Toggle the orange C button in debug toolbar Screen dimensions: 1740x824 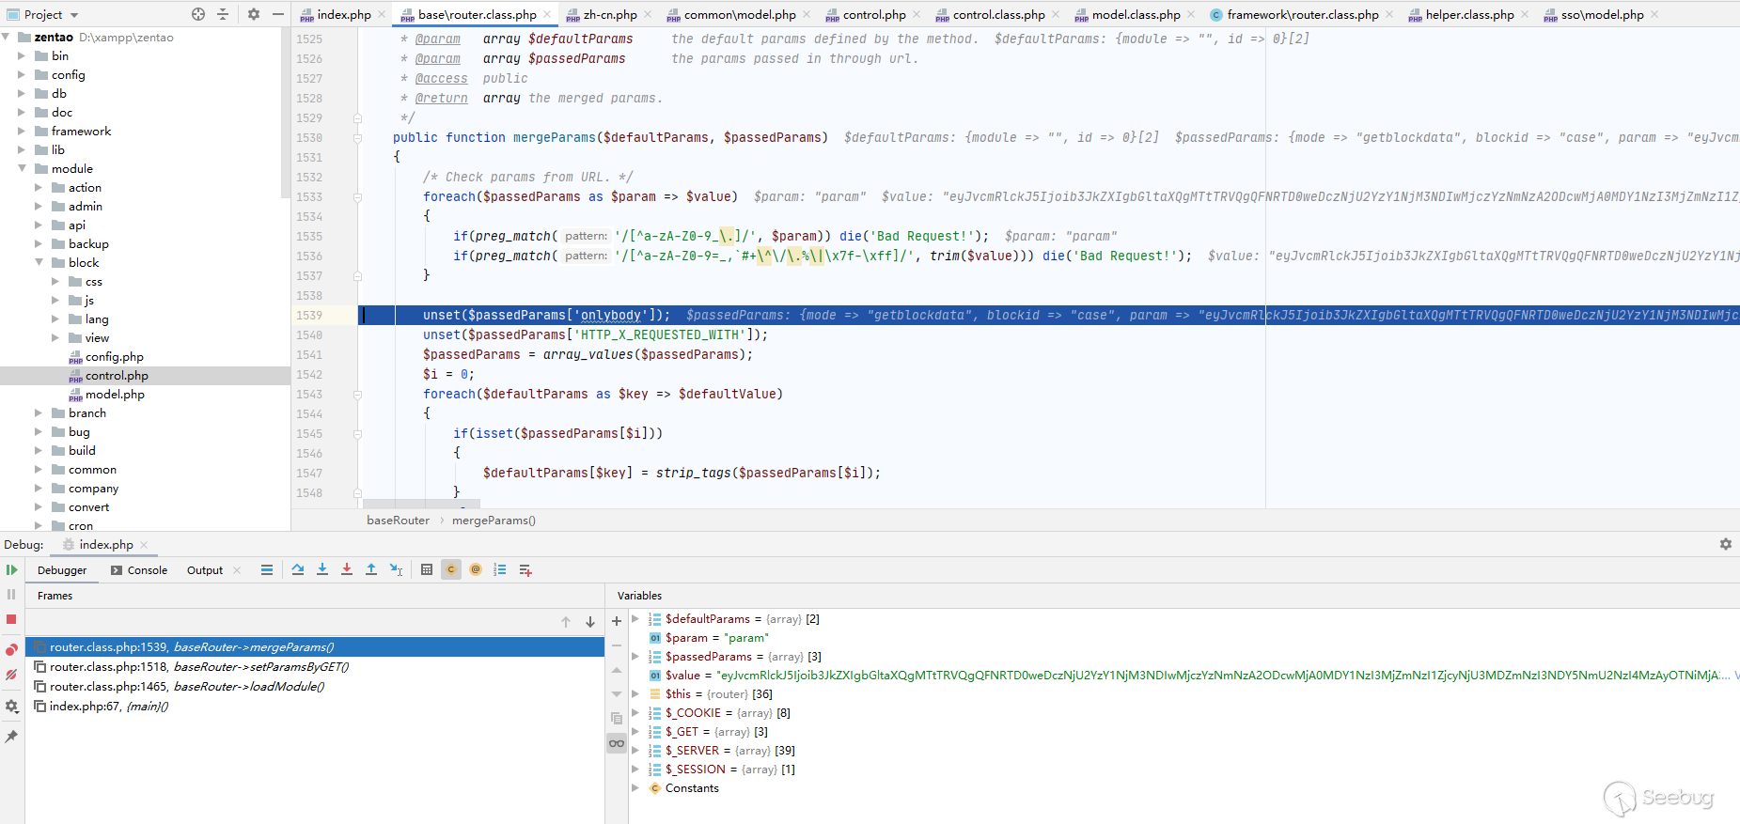(451, 569)
